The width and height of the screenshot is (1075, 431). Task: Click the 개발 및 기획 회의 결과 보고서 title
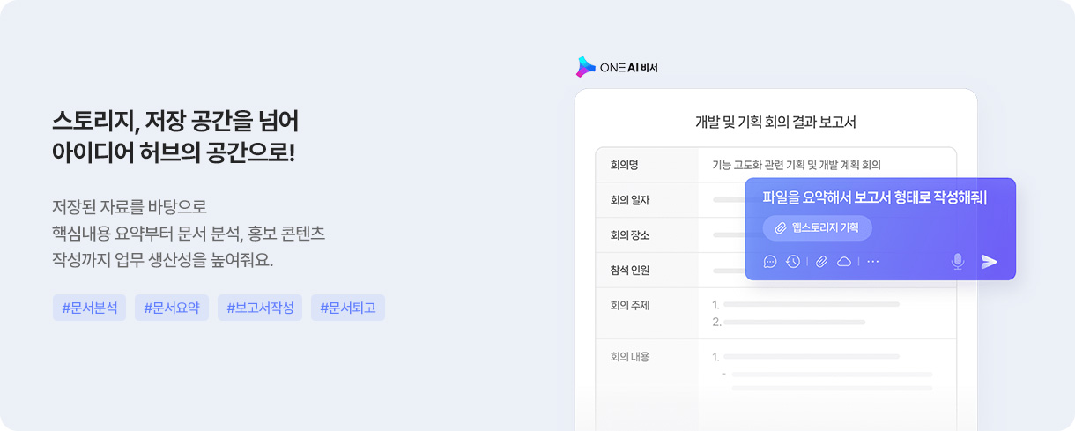775,123
